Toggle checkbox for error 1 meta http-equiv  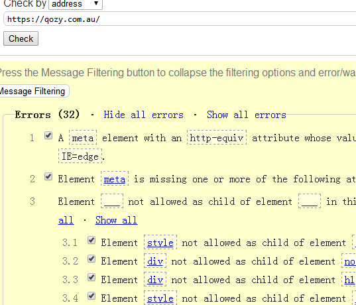click(x=48, y=135)
